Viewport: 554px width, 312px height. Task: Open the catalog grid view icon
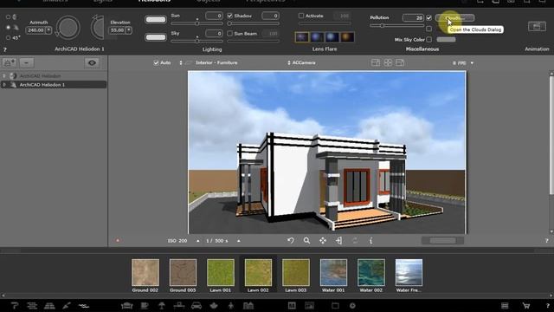coord(505,306)
